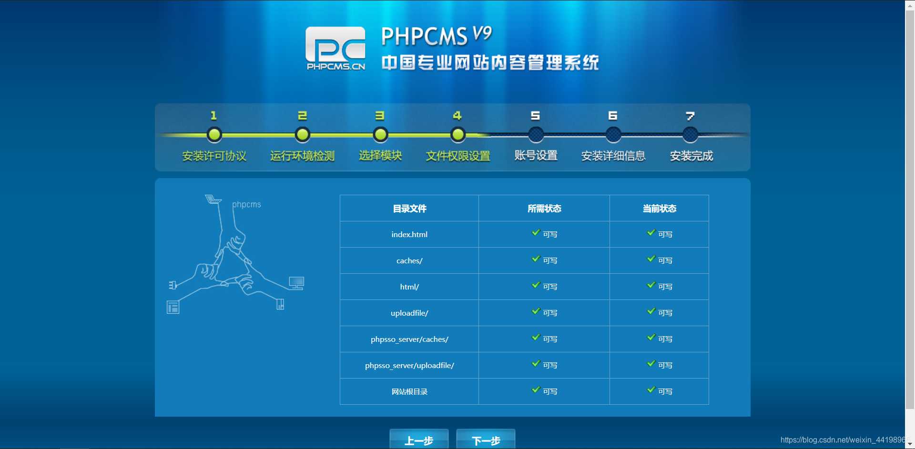Click step 5 progress dot 账号设置
This screenshot has height=449, width=915.
(x=536, y=135)
